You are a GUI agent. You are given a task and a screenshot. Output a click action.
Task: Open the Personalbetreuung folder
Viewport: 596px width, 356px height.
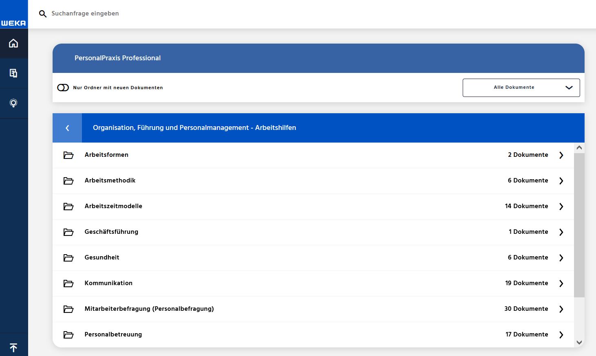(113, 334)
